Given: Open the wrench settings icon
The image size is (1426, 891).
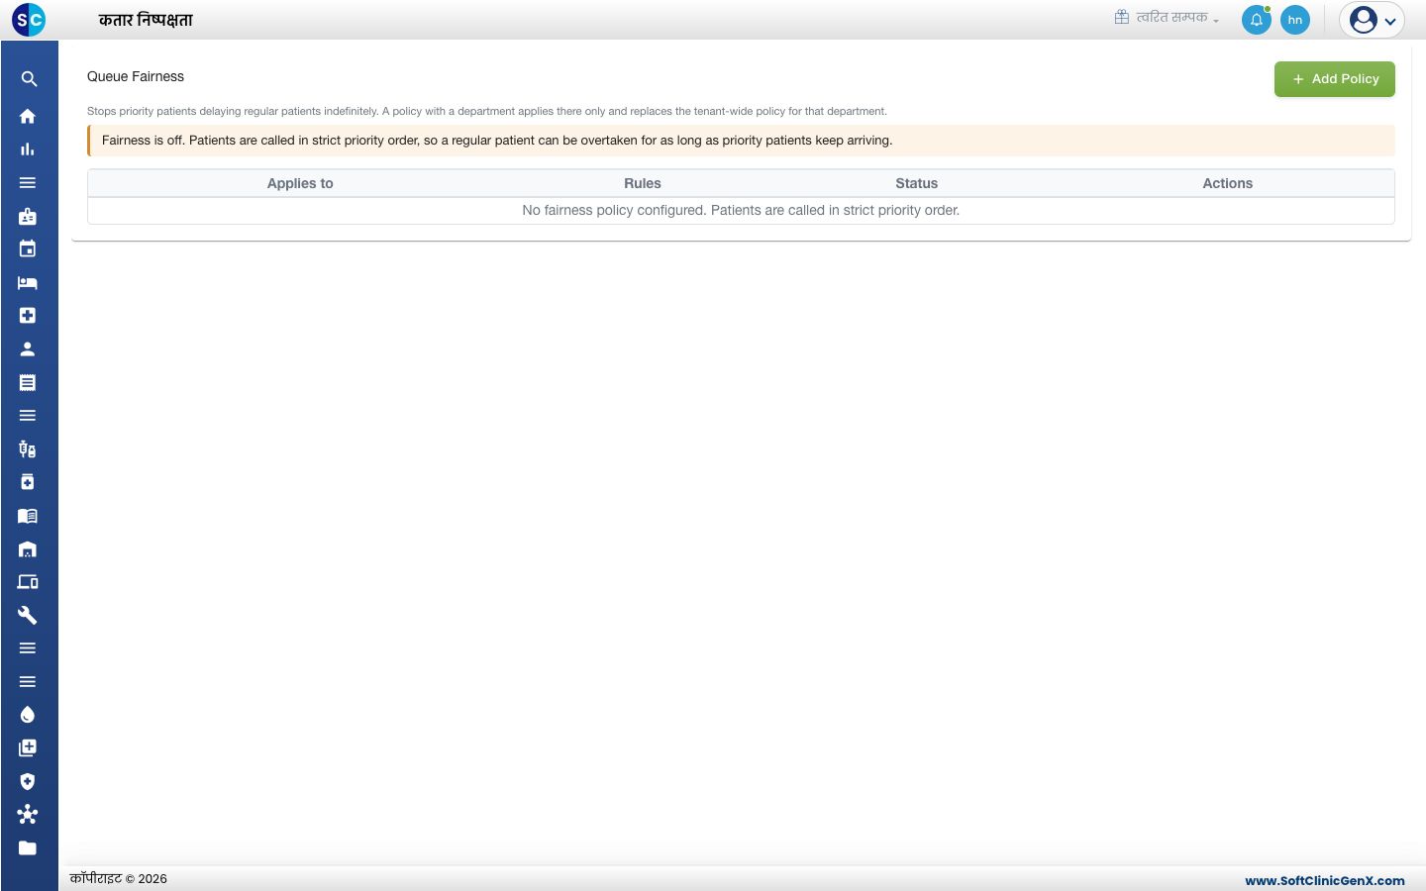Looking at the screenshot, I should click(x=28, y=615).
